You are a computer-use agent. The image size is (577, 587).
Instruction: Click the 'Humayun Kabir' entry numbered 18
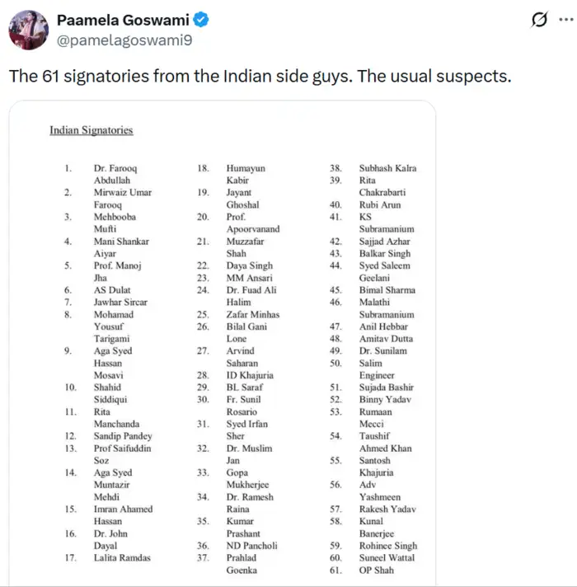tap(246, 174)
